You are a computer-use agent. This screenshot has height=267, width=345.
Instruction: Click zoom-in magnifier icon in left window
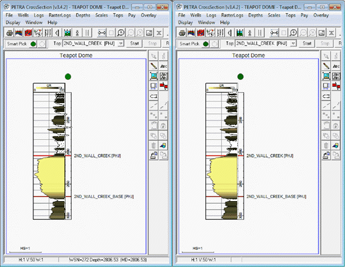tap(121, 33)
